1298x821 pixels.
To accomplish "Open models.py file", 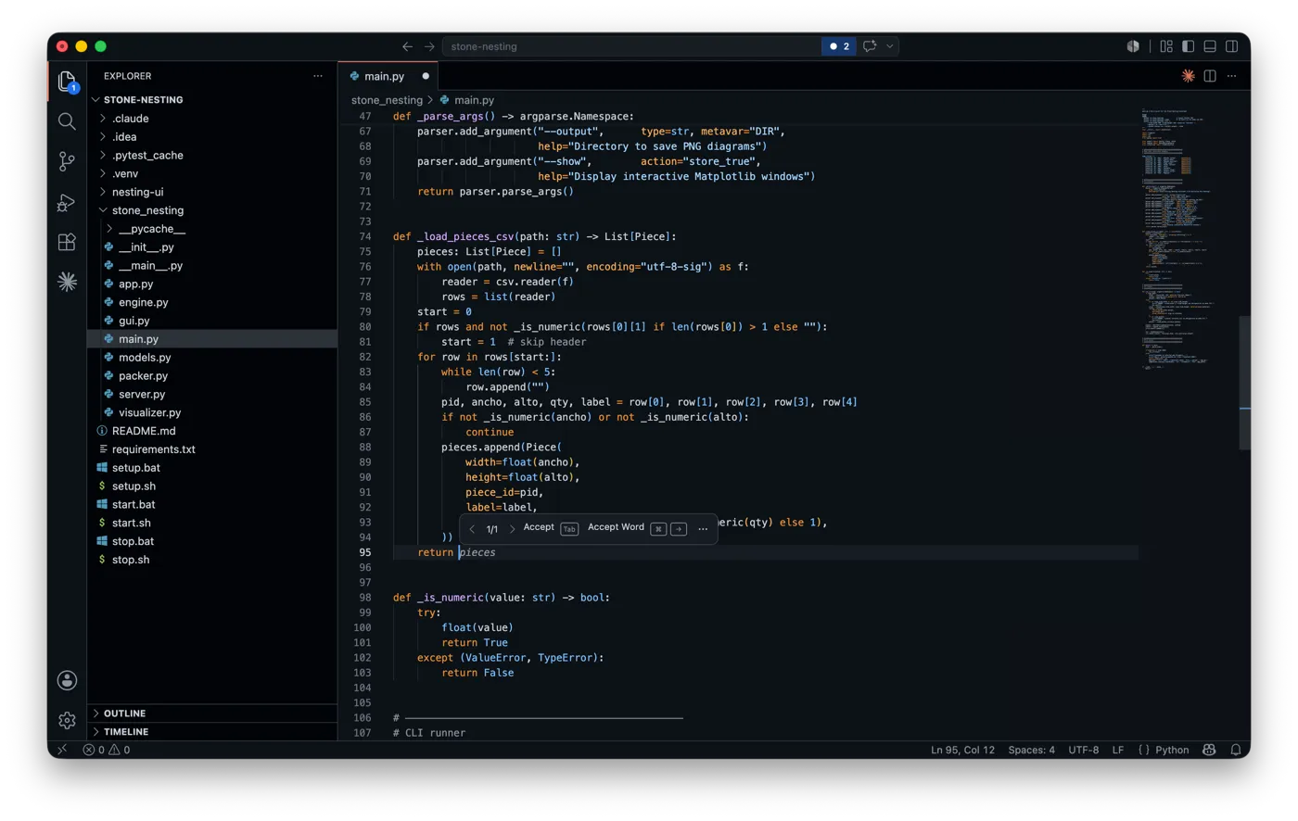I will tap(145, 358).
